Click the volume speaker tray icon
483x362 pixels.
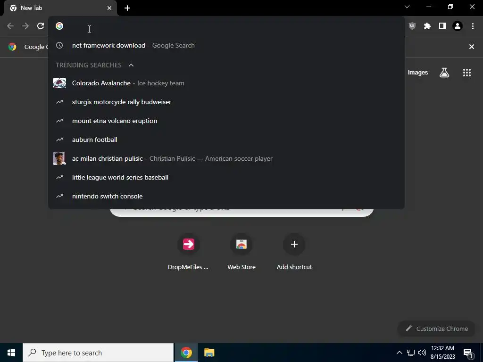[422, 353]
